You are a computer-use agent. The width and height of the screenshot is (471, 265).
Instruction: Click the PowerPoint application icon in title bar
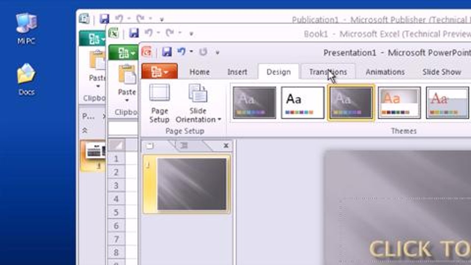point(147,52)
